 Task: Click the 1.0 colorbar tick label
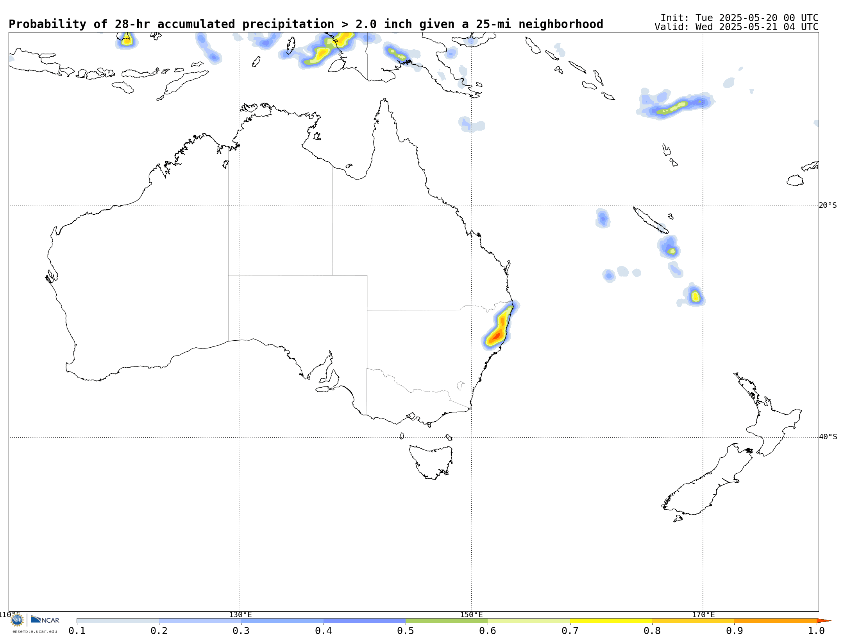(x=817, y=631)
